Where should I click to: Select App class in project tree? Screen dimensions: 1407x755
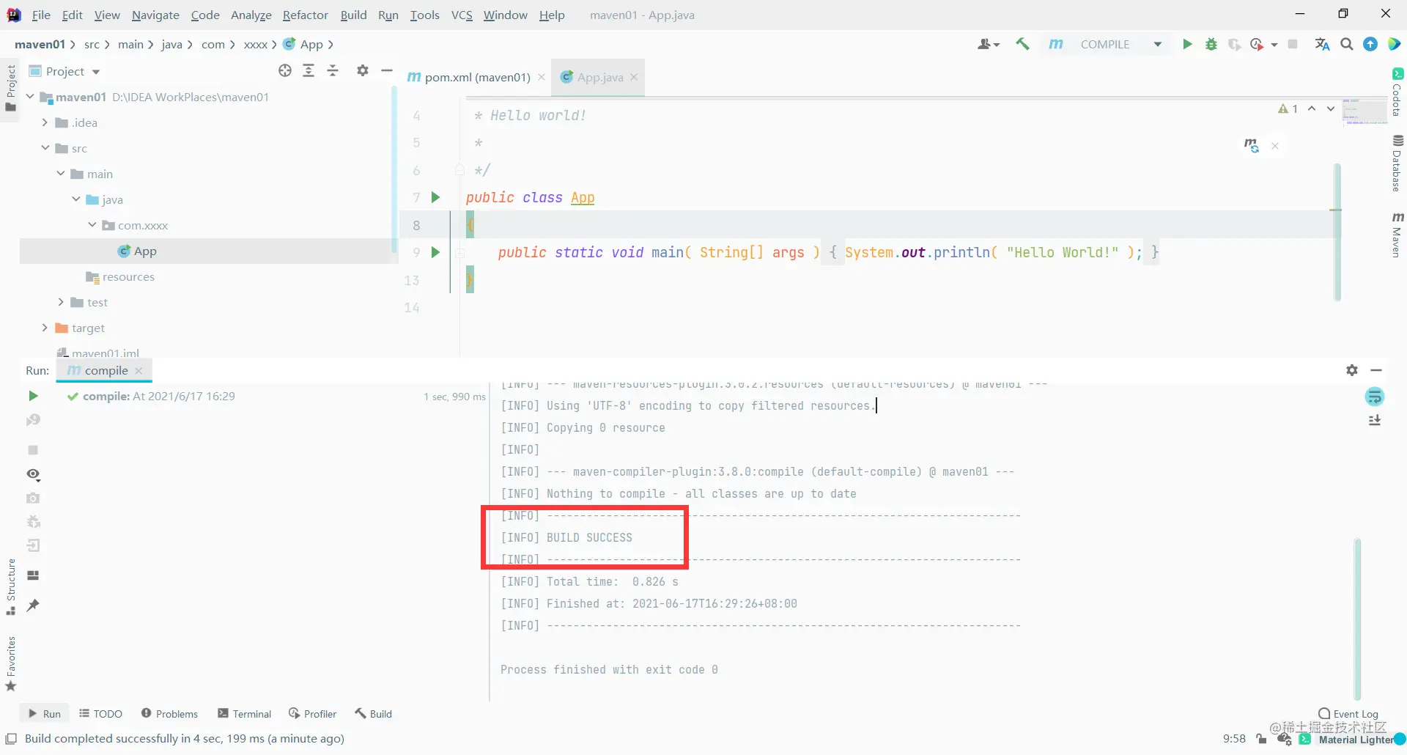tap(137, 251)
